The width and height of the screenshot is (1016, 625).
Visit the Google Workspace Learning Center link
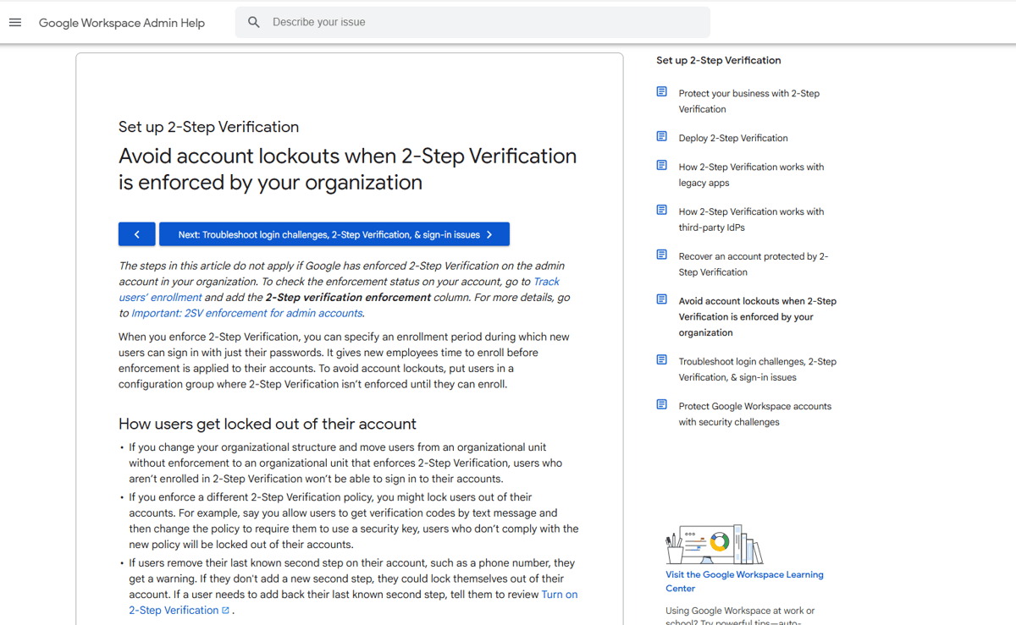coord(744,581)
